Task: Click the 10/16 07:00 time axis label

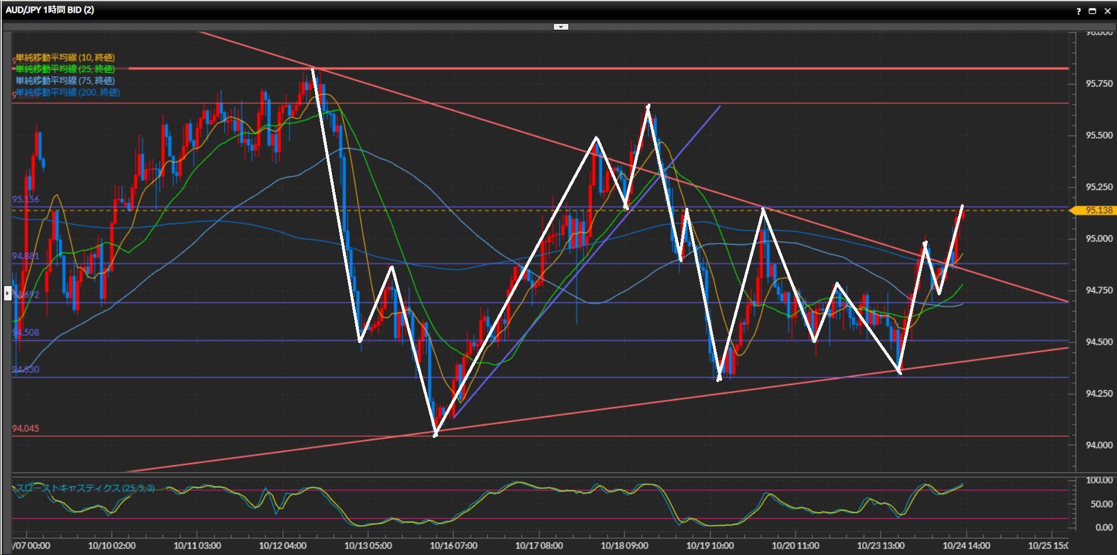Action: click(453, 546)
